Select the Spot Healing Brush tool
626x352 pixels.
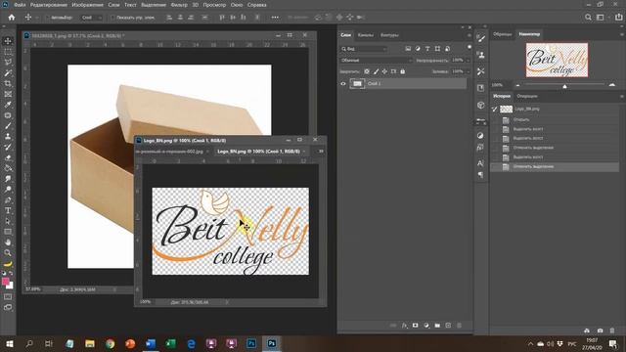pos(8,115)
